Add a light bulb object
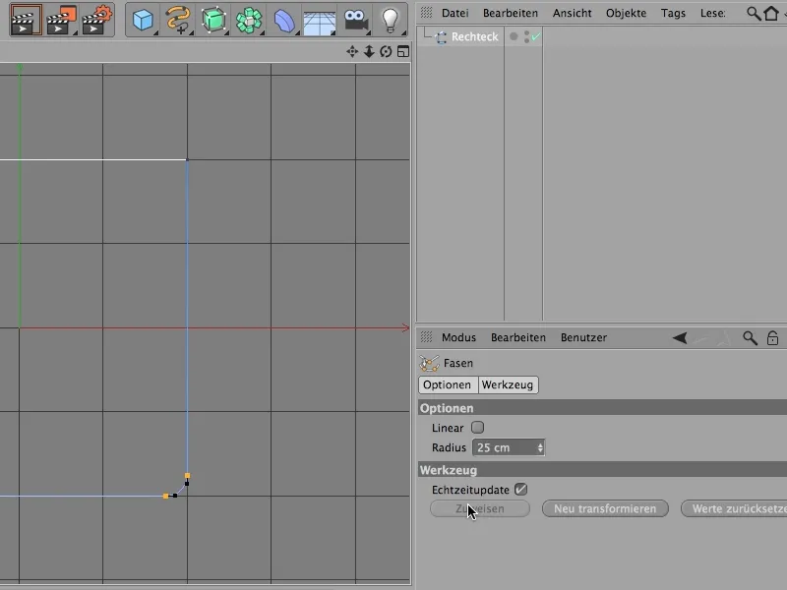Image resolution: width=787 pixels, height=590 pixels. (391, 20)
